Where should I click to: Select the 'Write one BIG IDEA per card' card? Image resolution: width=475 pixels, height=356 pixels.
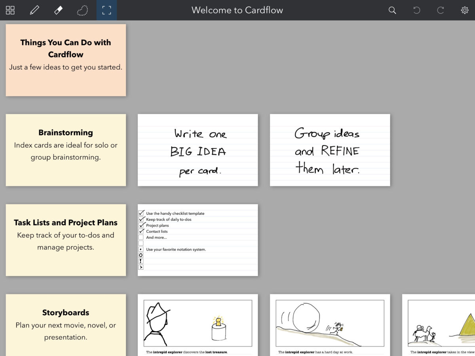198,150
